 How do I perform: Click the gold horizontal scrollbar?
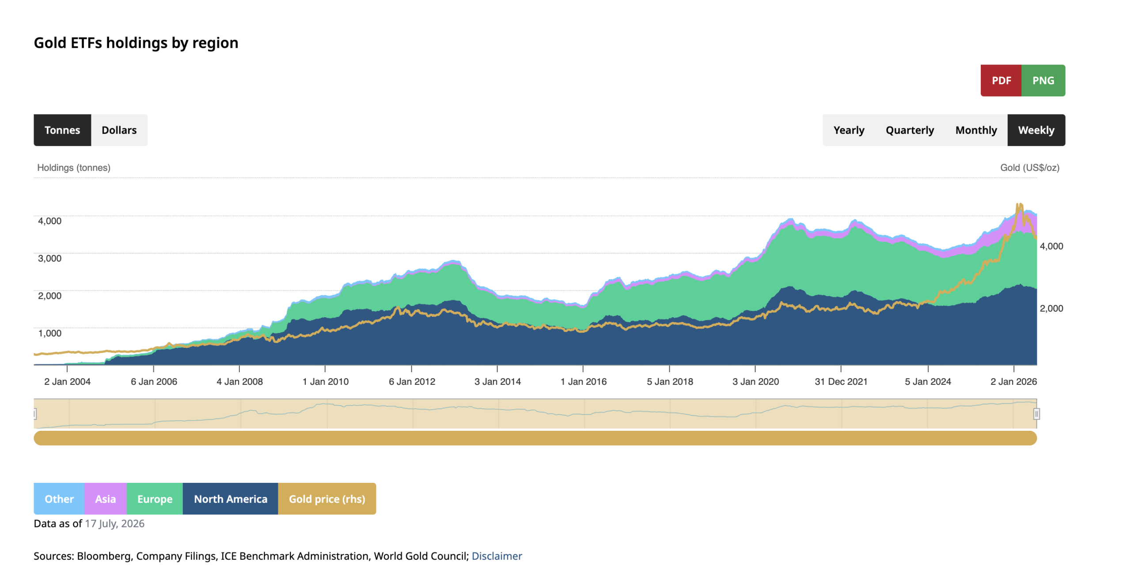[535, 438]
